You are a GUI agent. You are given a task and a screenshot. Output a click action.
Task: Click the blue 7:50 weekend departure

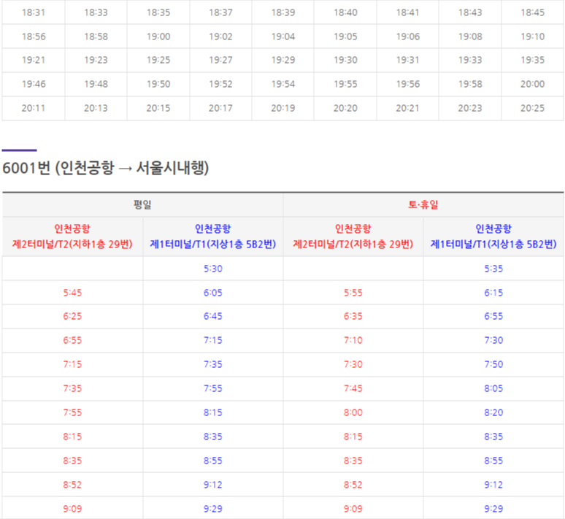click(x=493, y=364)
